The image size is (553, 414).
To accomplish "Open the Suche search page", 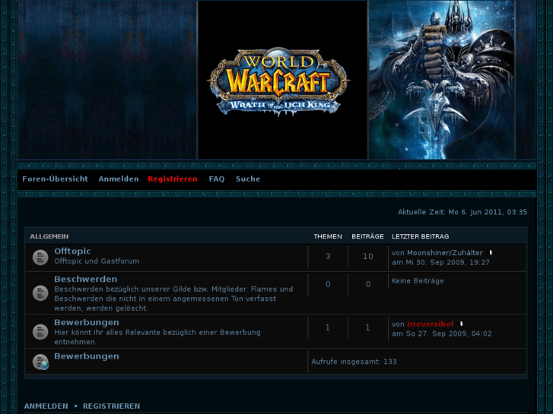I will point(248,179).
